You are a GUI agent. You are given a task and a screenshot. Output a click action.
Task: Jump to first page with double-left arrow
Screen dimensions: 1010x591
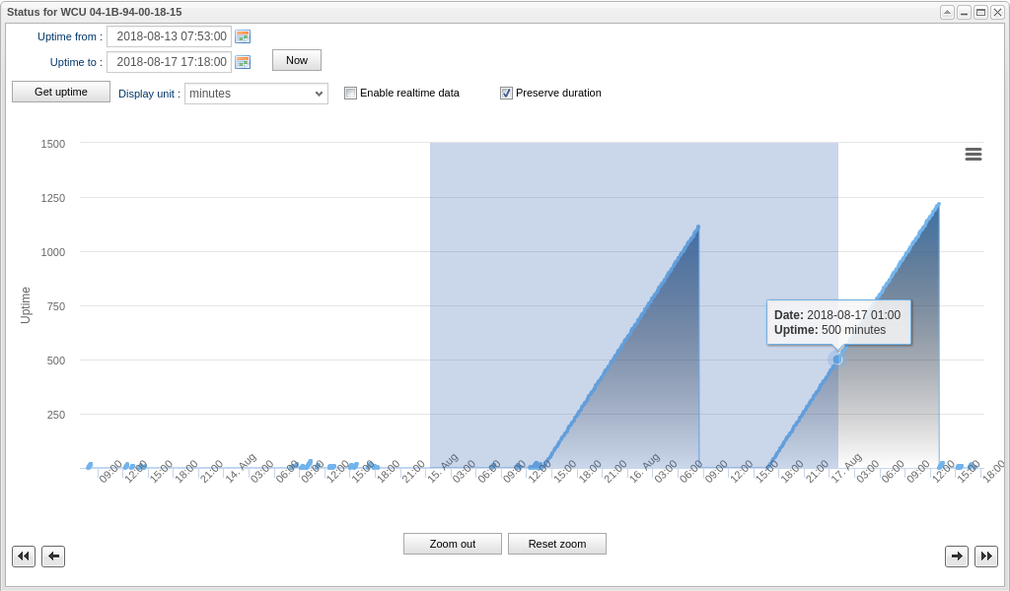tap(24, 557)
